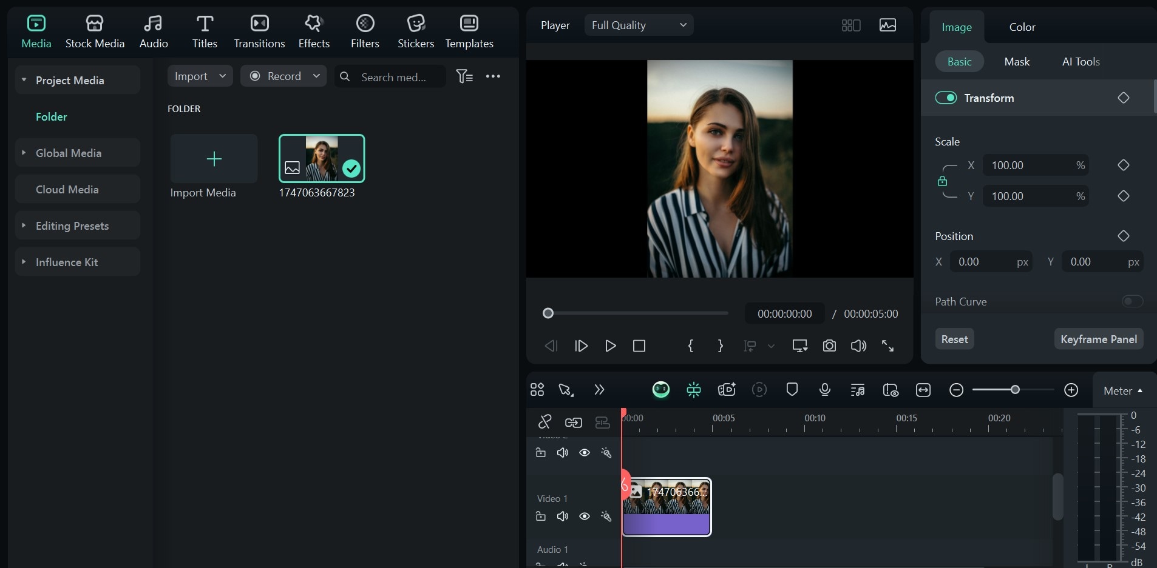Viewport: 1157px width, 568px height.
Task: Expand the Influence Kit section
Action: pyautogui.click(x=24, y=261)
